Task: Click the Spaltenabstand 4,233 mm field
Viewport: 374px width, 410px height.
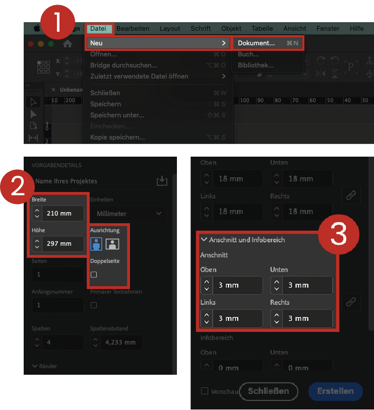Action: [121, 343]
